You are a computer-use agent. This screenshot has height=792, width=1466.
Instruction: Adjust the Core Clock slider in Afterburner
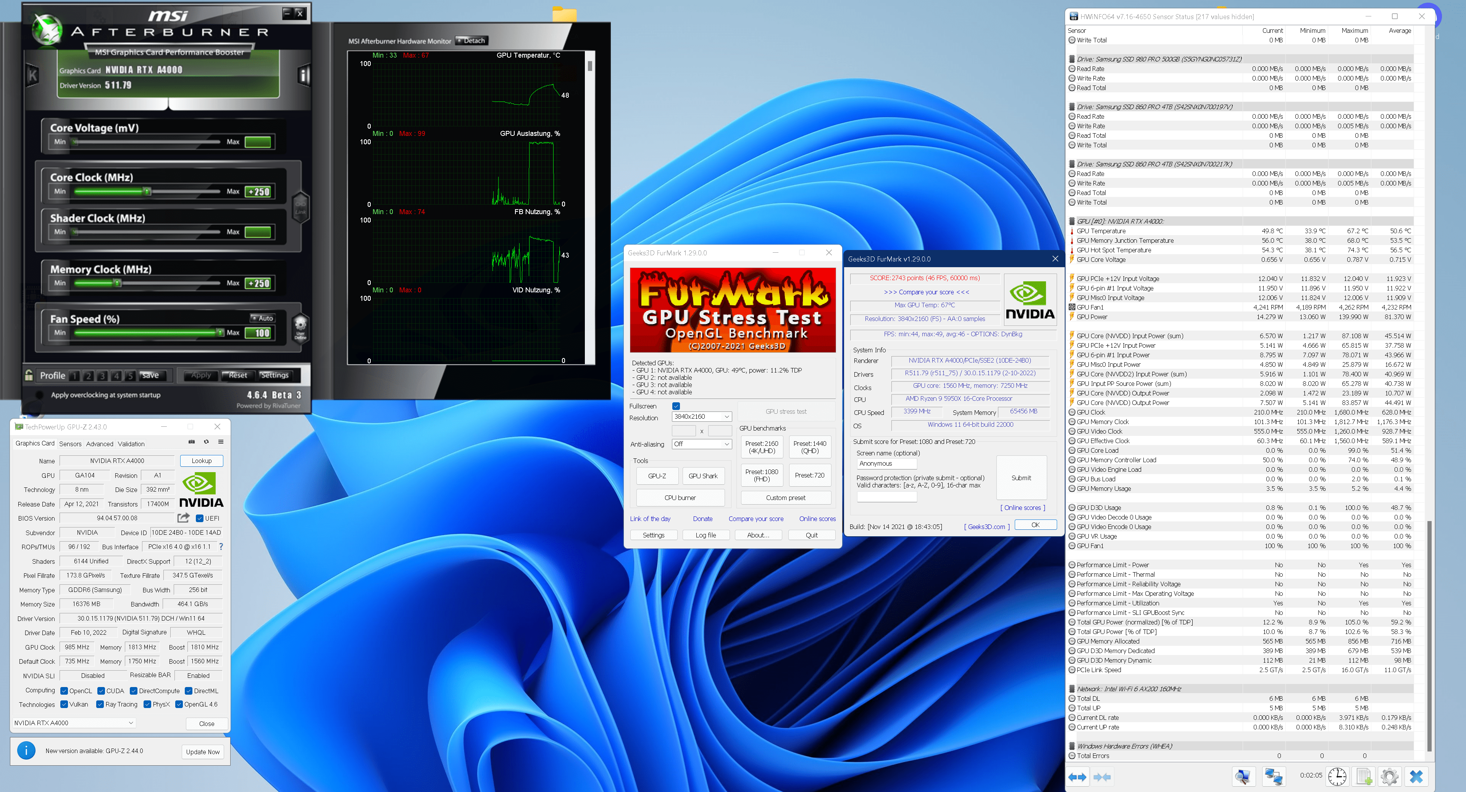[147, 191]
